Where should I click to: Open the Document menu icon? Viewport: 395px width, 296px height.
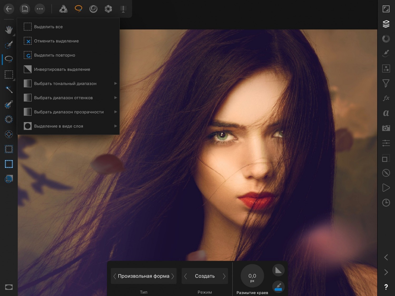[25, 9]
